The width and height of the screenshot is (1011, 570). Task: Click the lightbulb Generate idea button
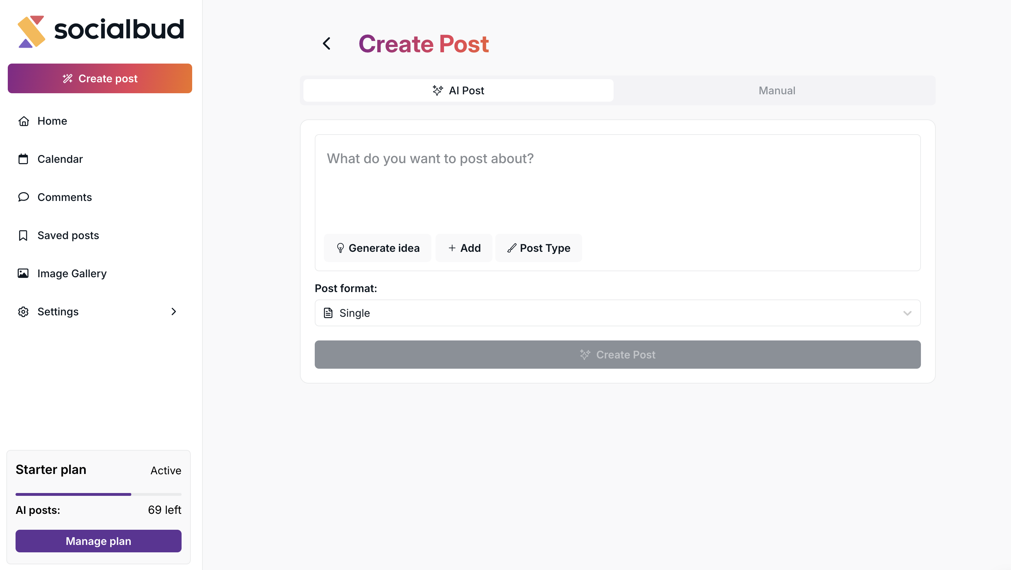[x=378, y=248]
